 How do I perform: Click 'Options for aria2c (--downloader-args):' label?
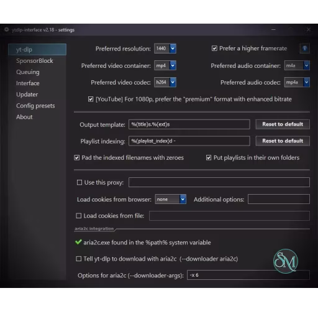pyautogui.click(x=130, y=276)
